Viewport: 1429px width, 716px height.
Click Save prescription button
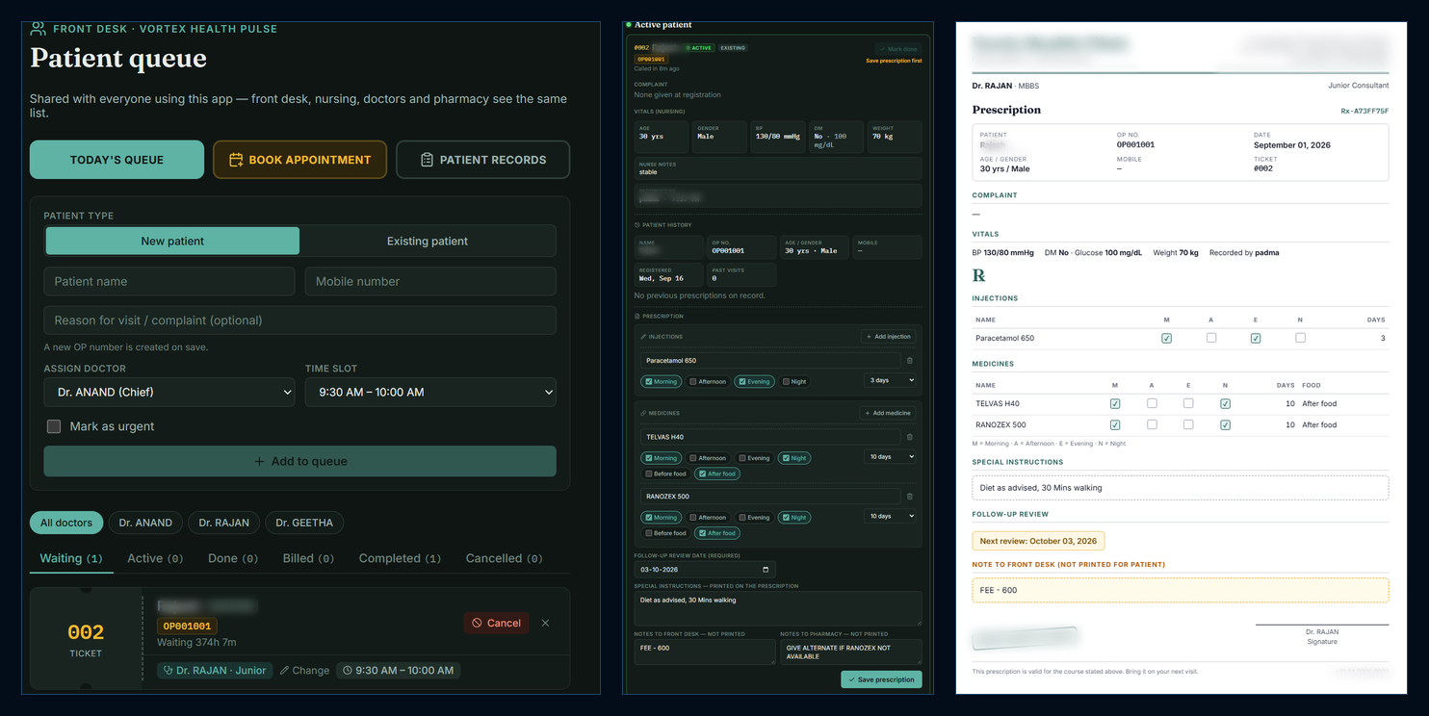(x=881, y=679)
